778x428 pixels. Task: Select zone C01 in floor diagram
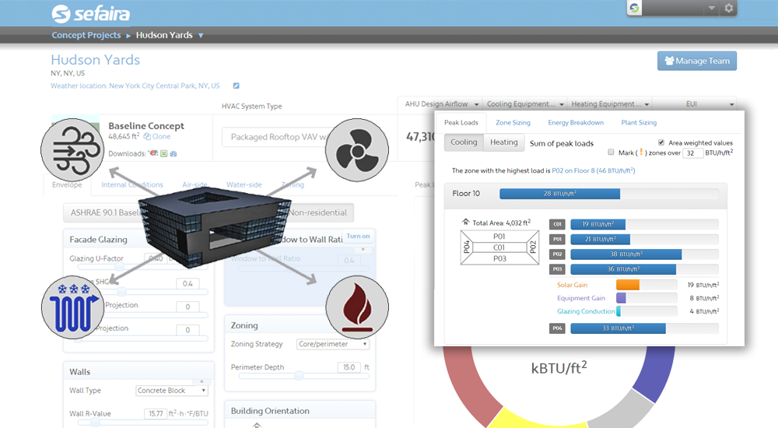pyautogui.click(x=499, y=247)
